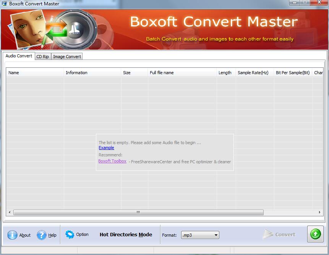The image size is (329, 255).
Task: Minimize the Boxoft Convert Master window
Action: 295,3
